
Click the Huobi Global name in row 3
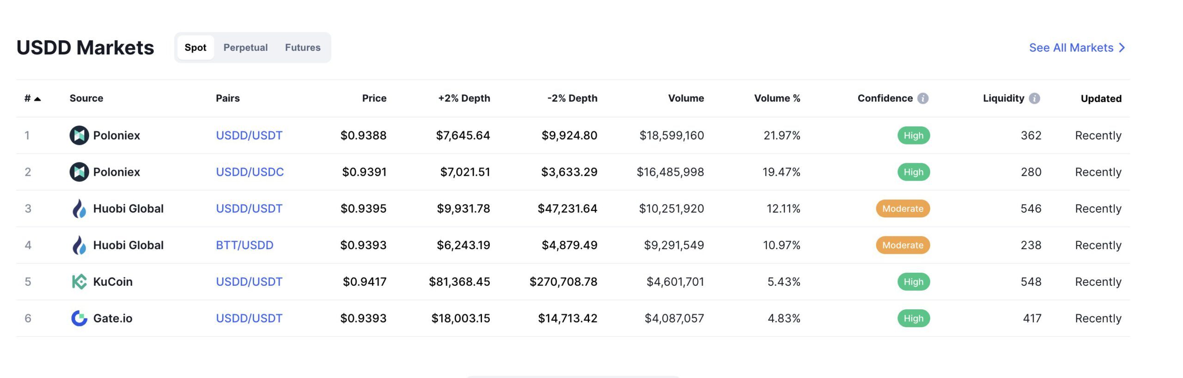coord(128,209)
